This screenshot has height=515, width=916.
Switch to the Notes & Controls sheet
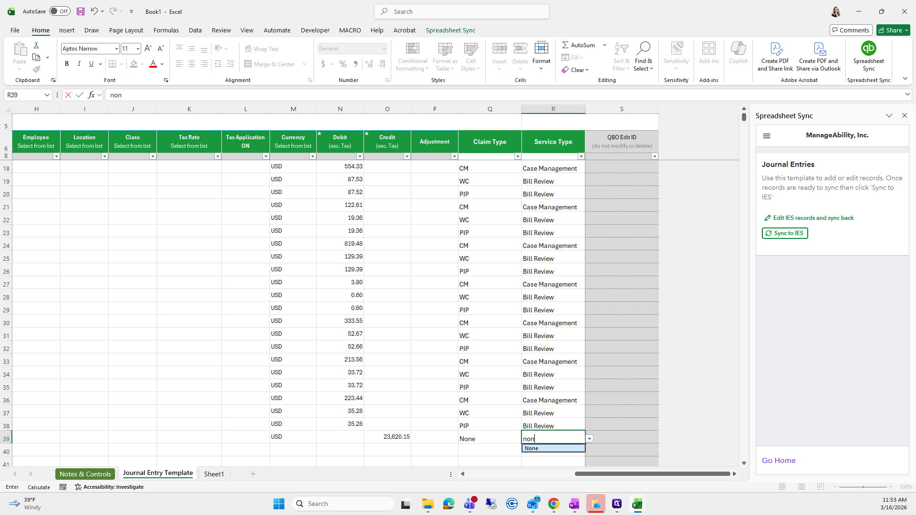click(85, 474)
